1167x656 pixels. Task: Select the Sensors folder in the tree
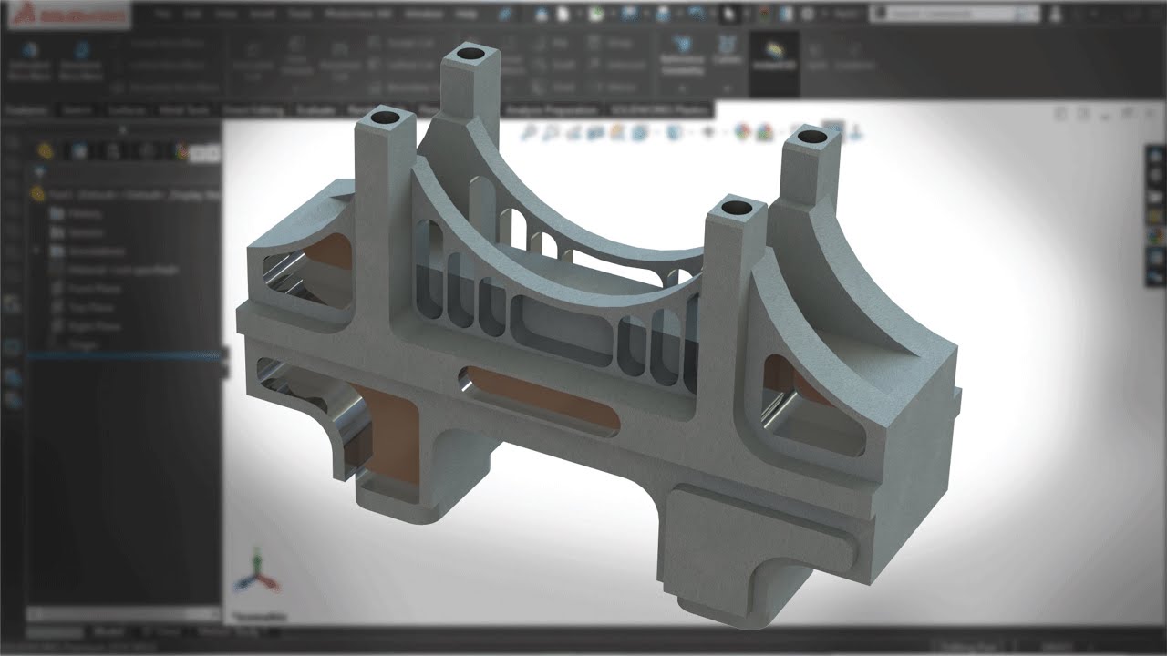pos(76,232)
